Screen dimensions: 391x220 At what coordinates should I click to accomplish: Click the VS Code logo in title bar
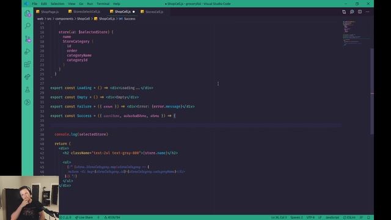coord(27,4)
